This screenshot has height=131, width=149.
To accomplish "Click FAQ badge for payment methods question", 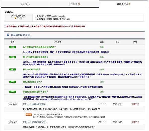I will pos(13,69).
